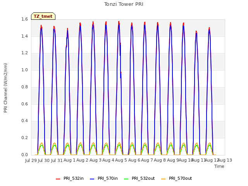Click the Aug 9 x-axis date label
Screen dimensions: 248x186
pyautogui.click(x=172, y=160)
